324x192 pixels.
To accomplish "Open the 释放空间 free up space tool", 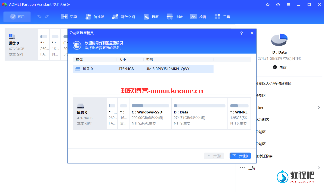I will (x=124, y=17).
